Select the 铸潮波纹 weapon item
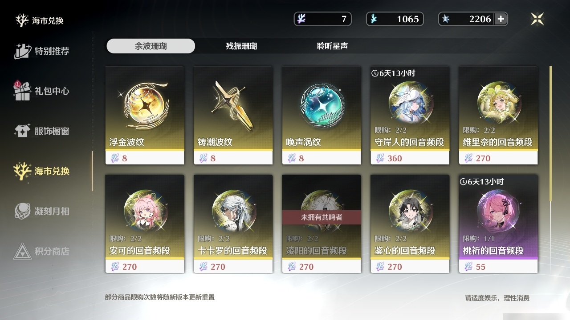Image resolution: width=570 pixels, height=320 pixels. coord(233,116)
